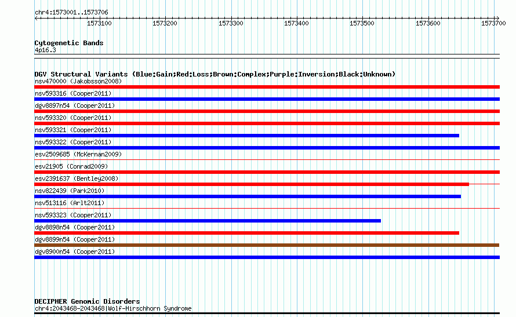Image resolution: width=516 pixels, height=317 pixels.
Task: Click the nsv593322 (Cooper2011) gain bar
Action: pos(267,148)
